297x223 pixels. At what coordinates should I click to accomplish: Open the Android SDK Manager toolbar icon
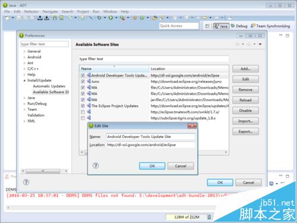(55, 18)
